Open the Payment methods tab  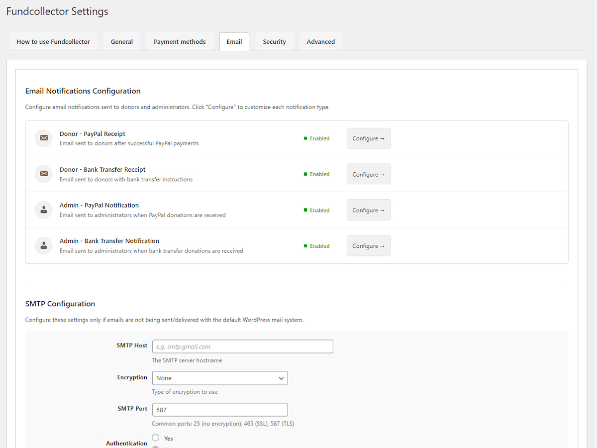tap(180, 42)
